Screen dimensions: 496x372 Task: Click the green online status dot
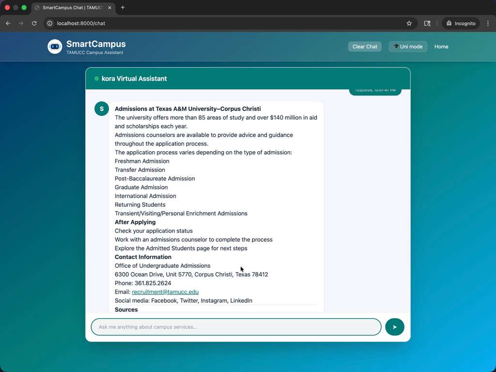click(x=96, y=78)
